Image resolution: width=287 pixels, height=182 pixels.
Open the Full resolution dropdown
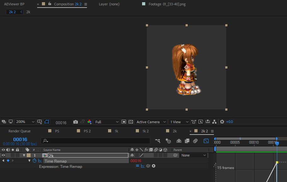(106, 122)
